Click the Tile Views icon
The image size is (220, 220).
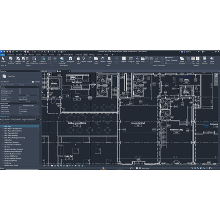click(x=198, y=59)
